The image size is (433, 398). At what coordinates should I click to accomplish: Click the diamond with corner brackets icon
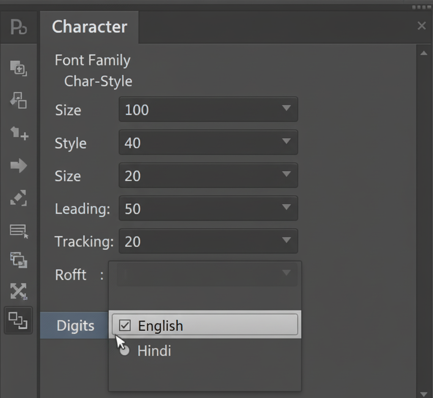tap(18, 198)
